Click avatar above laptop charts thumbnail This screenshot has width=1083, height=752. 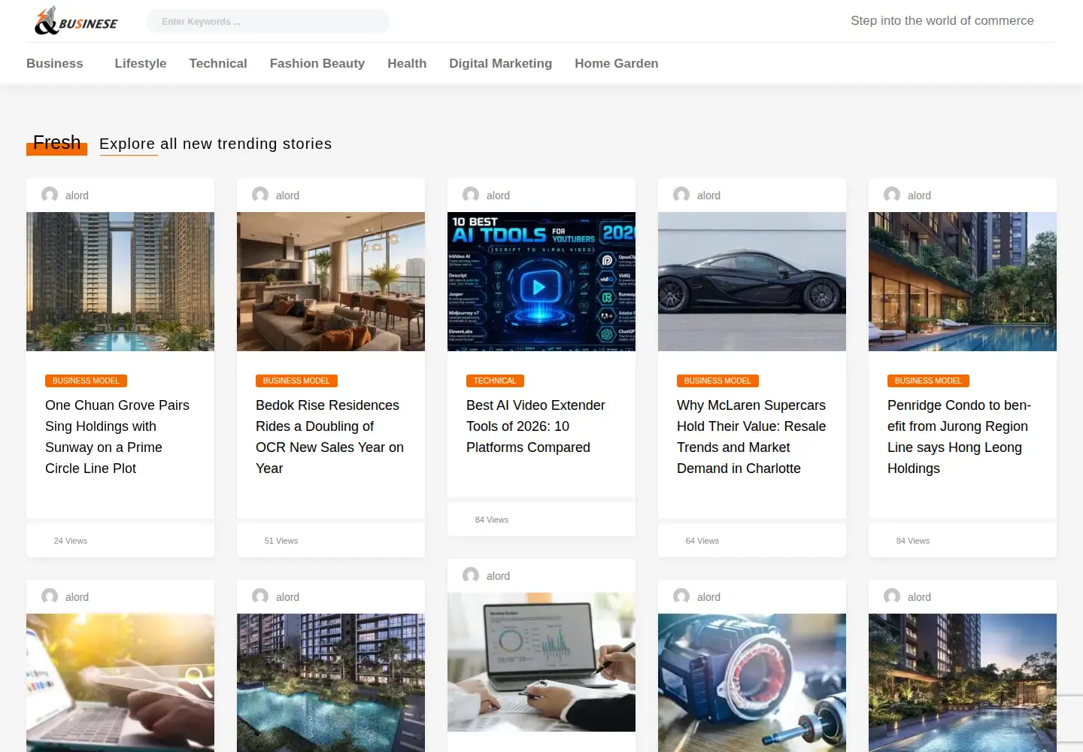[471, 575]
